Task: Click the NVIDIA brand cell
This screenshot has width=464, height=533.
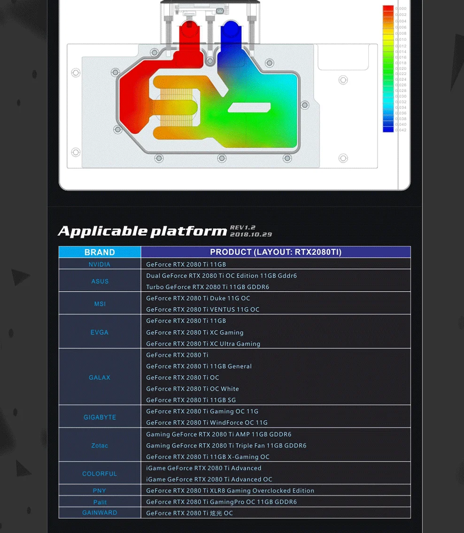Action: point(100,264)
